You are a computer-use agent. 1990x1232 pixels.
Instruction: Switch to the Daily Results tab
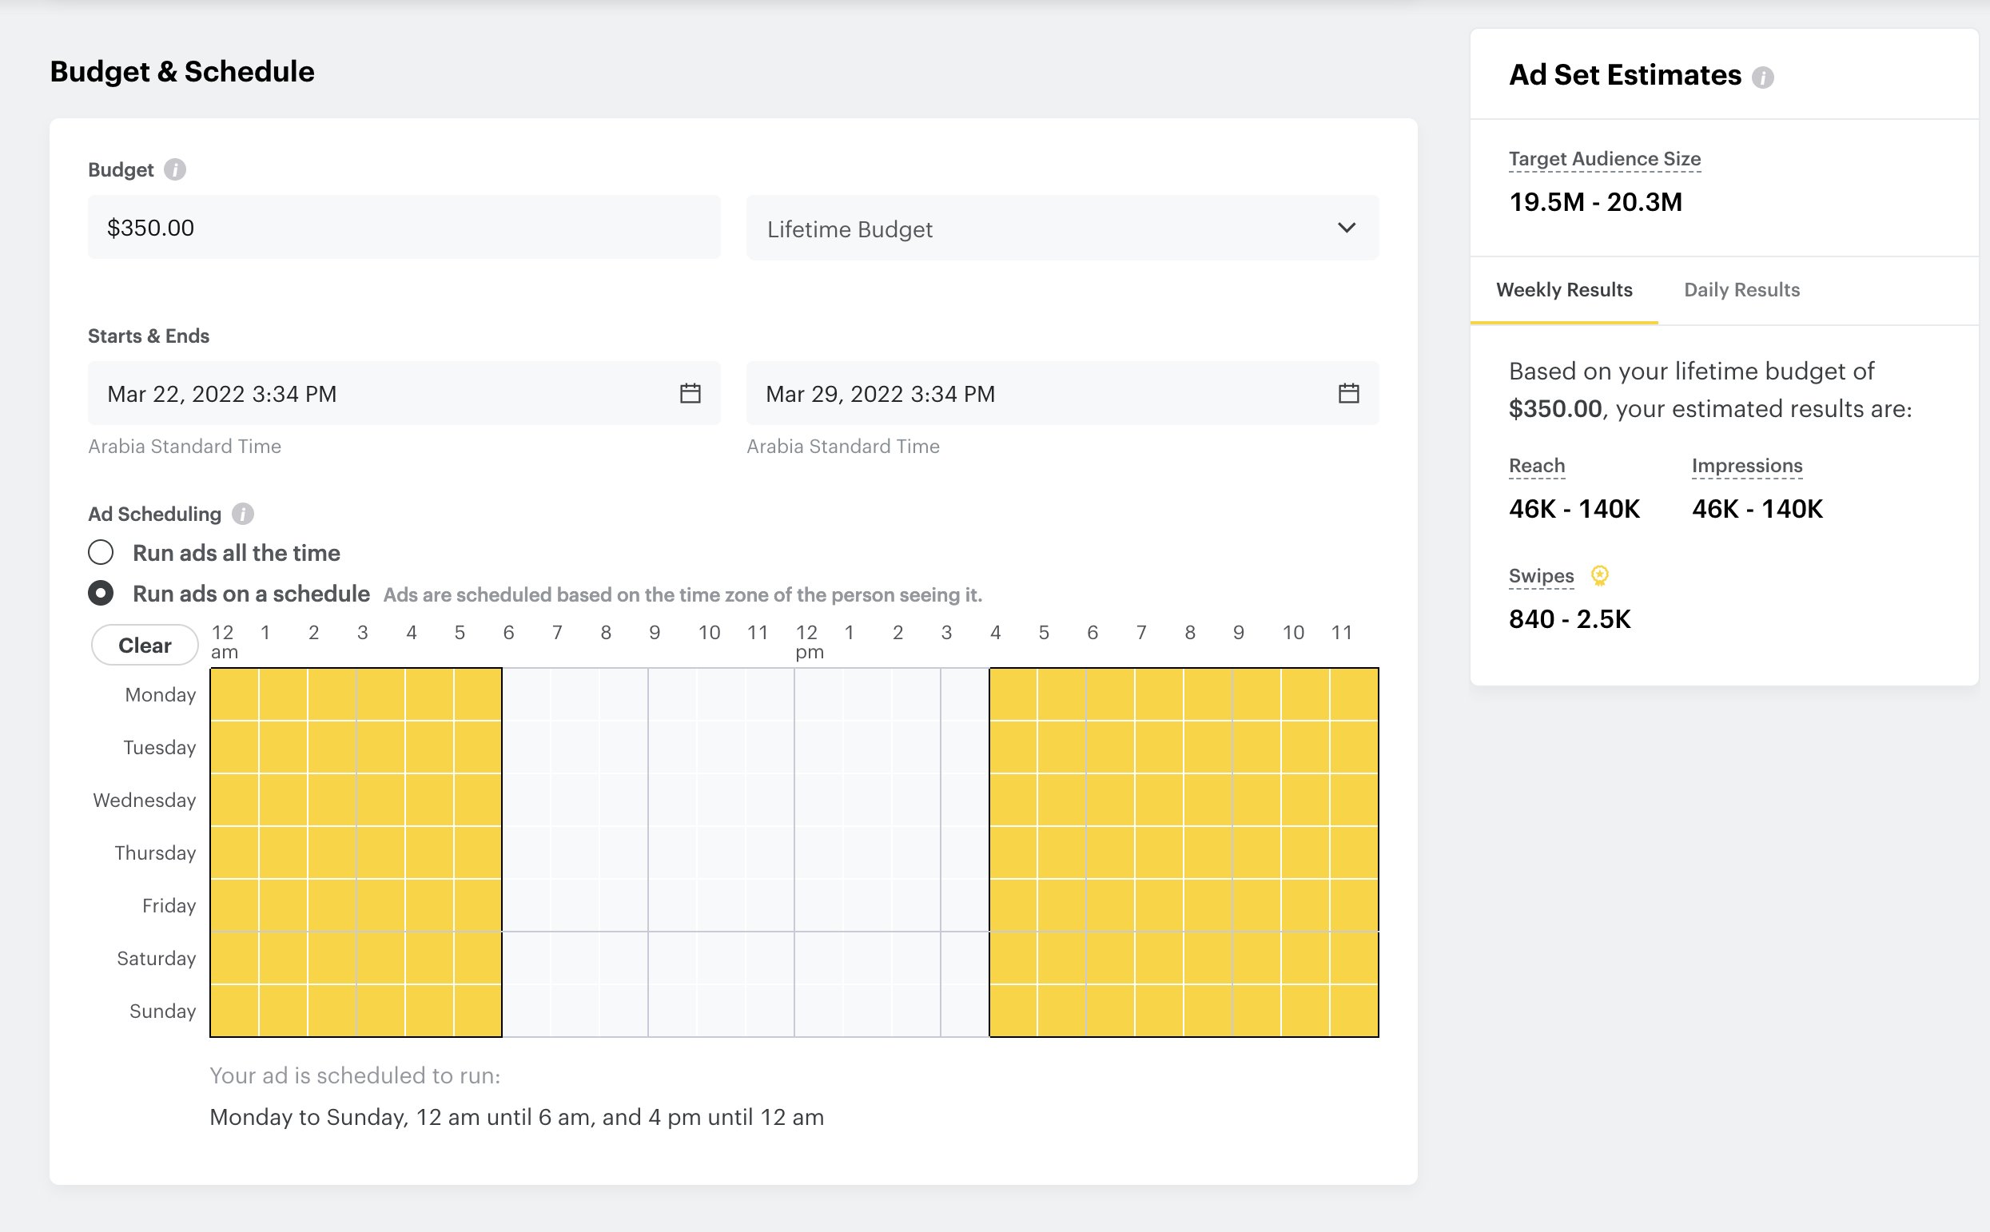pyautogui.click(x=1741, y=290)
